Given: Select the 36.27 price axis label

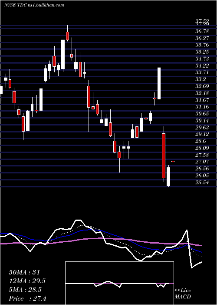Looking at the screenshot, I should click(x=202, y=38).
